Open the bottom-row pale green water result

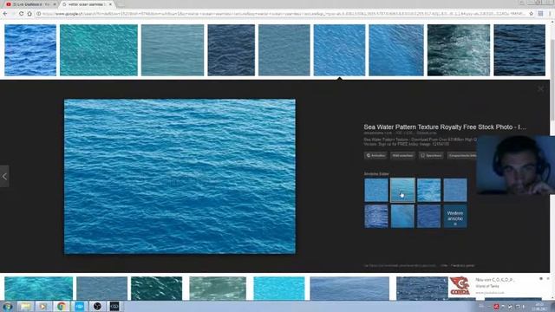pyautogui.click(x=218, y=289)
